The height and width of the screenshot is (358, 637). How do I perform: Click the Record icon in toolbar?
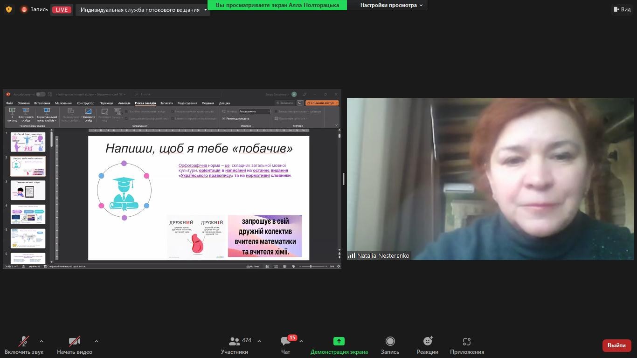[390, 342]
